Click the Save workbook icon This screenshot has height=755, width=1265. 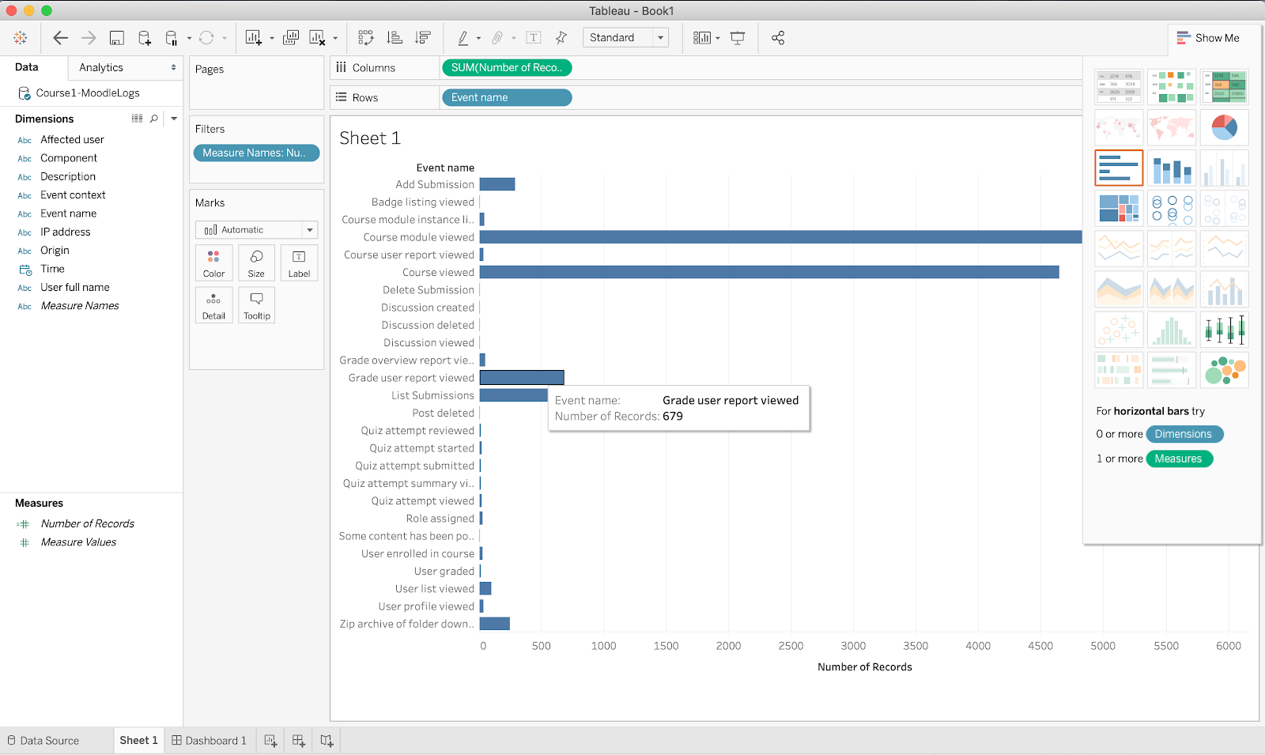(x=117, y=38)
